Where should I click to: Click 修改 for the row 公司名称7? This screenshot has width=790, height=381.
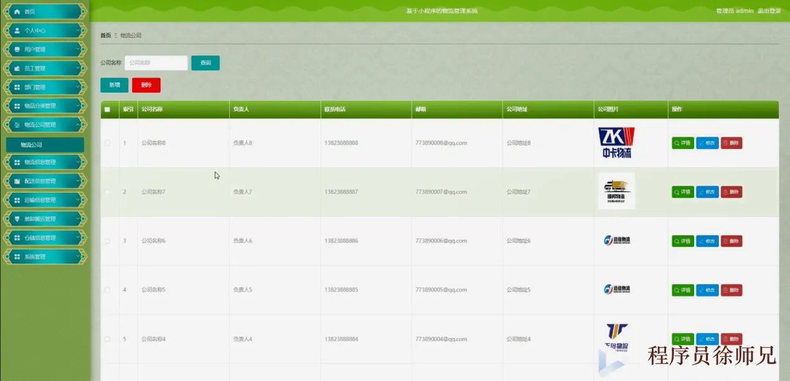(707, 192)
